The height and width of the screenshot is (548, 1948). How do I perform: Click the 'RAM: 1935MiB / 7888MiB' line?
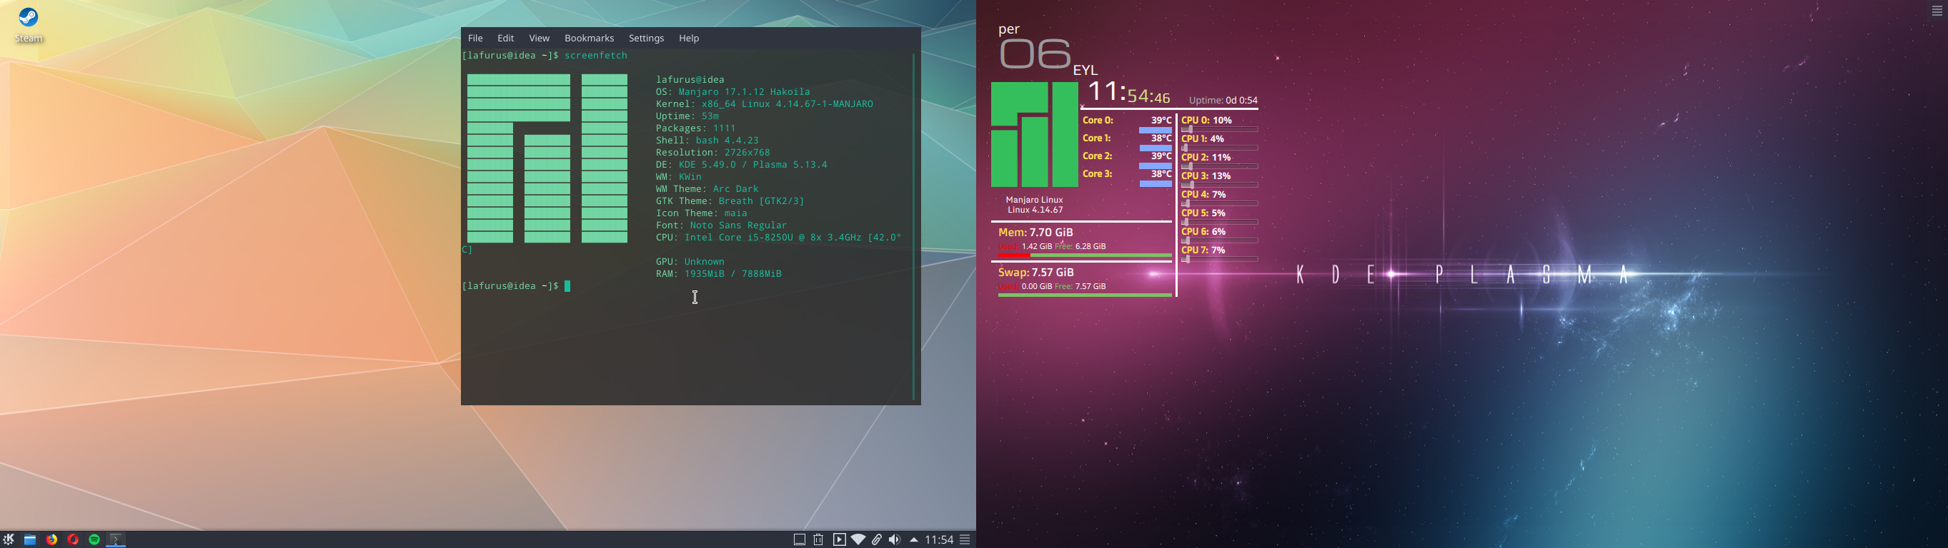718,274
